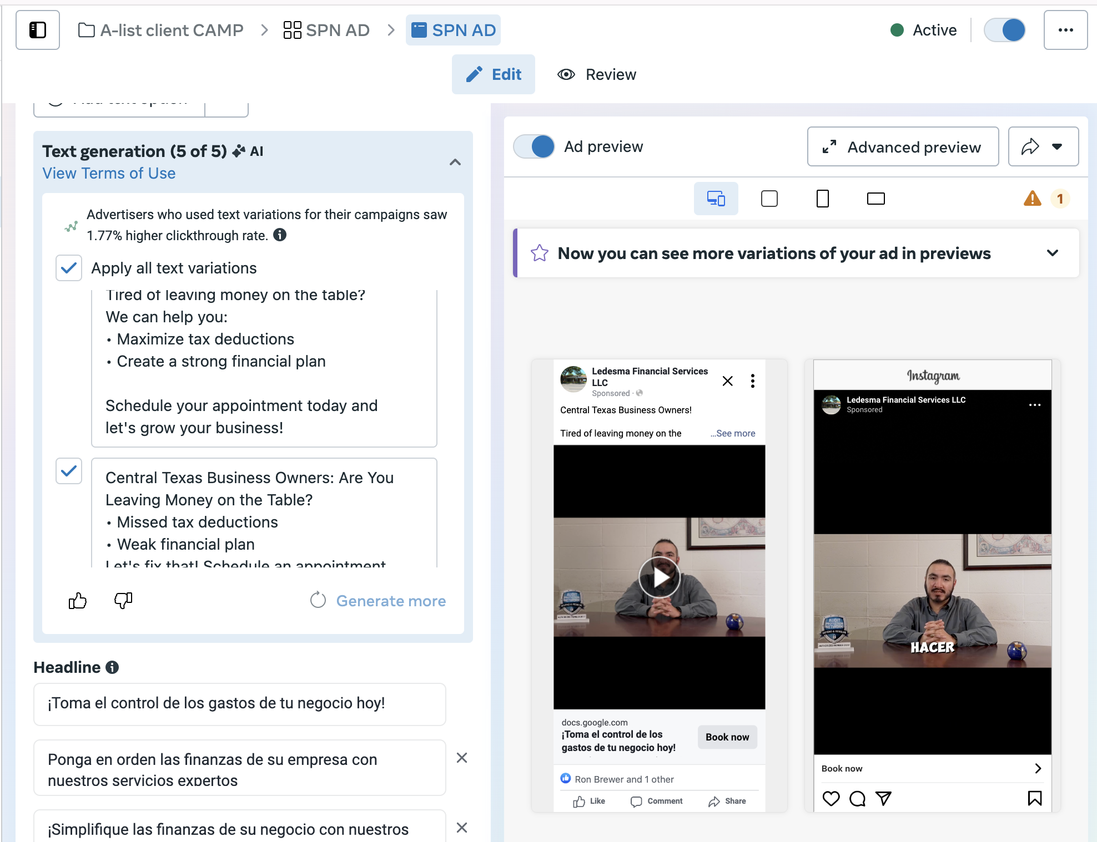1097x842 pixels.
Task: Disable the Ad preview toggle
Action: tap(534, 147)
